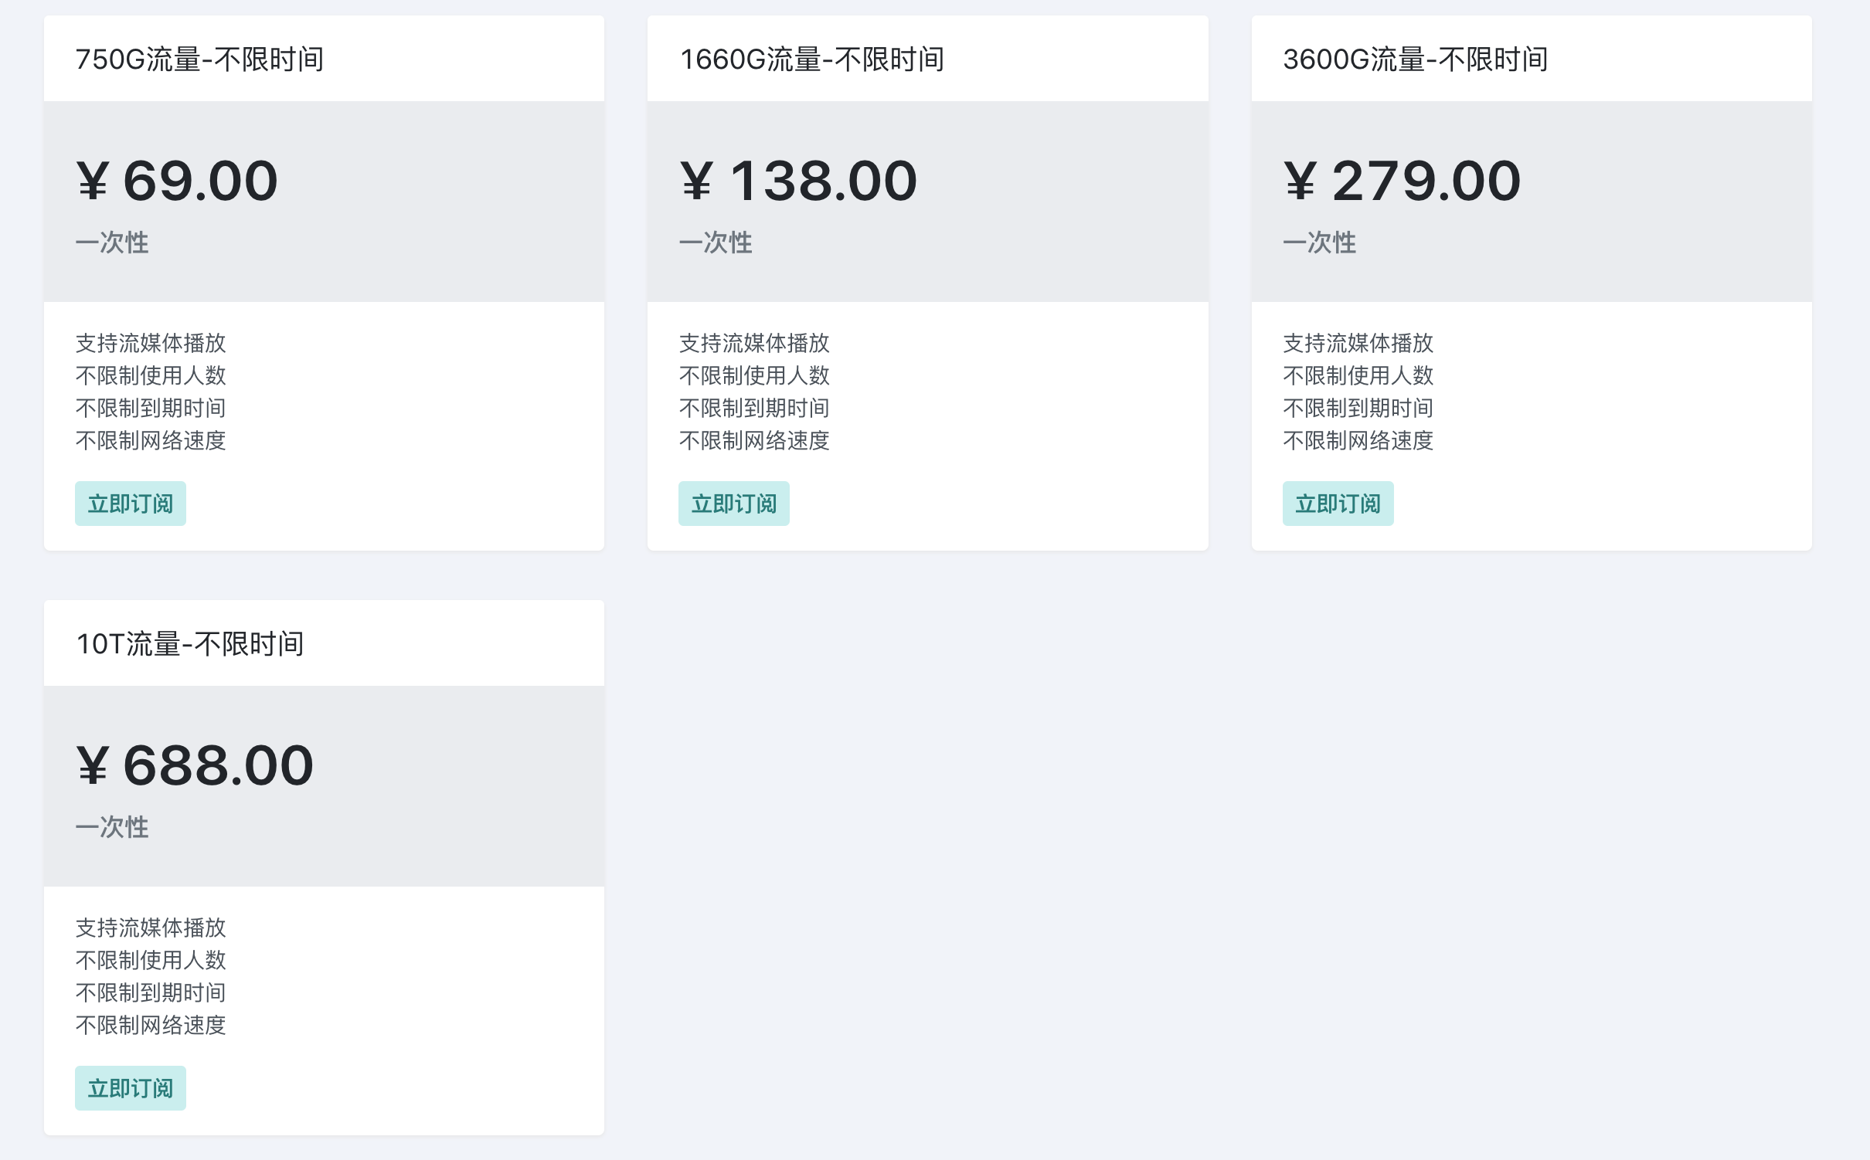Click 不限制网络速度 in the 10T card
This screenshot has width=1870, height=1160.
[x=151, y=1025]
